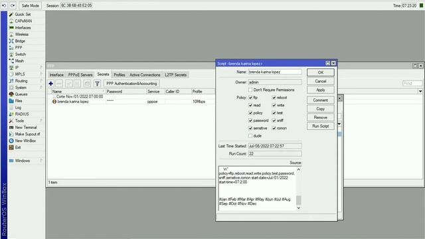The width and height of the screenshot is (425, 239).
Task: Toggle Safe Mode button
Action: click(x=31, y=5)
